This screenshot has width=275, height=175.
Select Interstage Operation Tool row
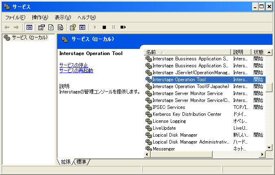(x=205, y=80)
